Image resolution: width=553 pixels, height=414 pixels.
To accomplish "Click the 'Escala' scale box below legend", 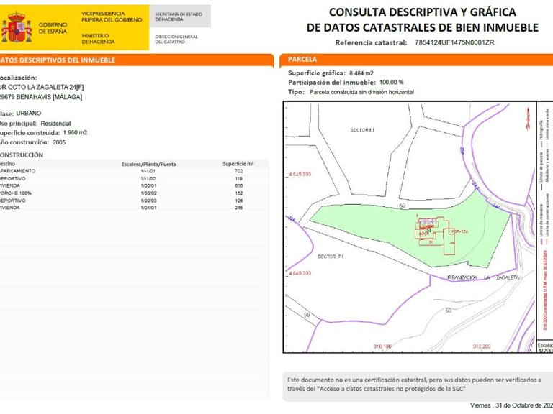I will click(x=545, y=347).
